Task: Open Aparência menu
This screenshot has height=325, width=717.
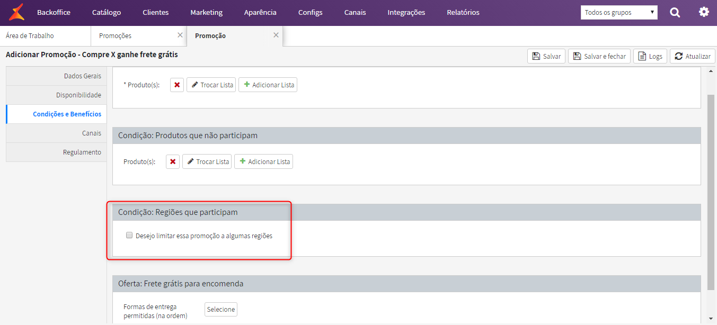Action: [x=260, y=12]
